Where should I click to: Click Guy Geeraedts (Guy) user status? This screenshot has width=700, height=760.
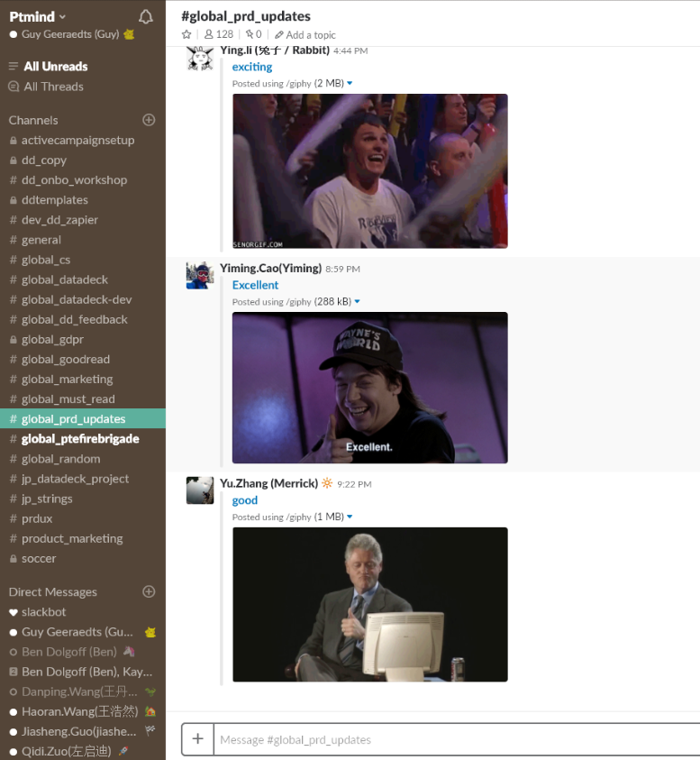pyautogui.click(x=71, y=34)
